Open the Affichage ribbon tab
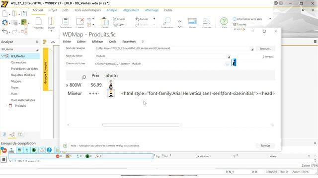The width and height of the screenshot is (318, 178). pyautogui.click(x=152, y=10)
